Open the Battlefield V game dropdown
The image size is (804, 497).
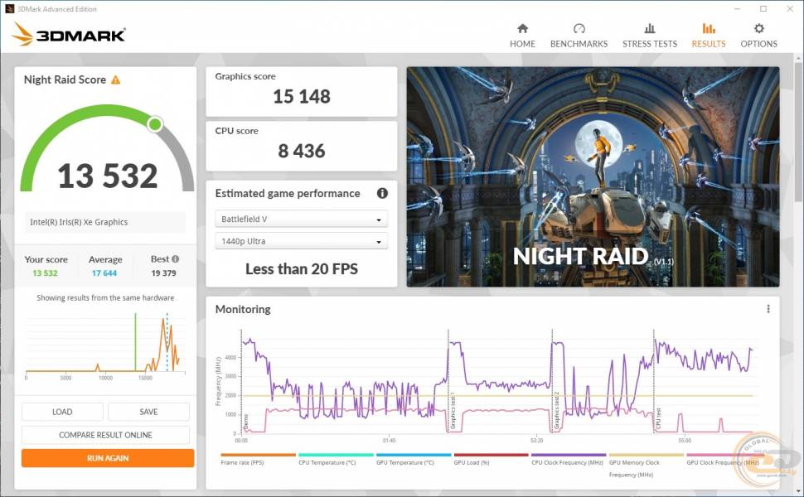pyautogui.click(x=302, y=219)
